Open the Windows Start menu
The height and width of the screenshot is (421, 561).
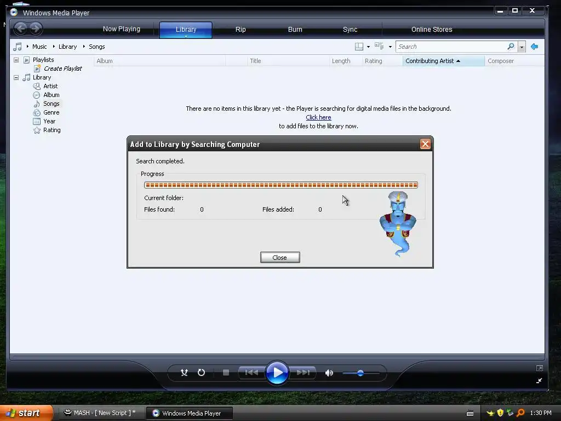point(26,413)
